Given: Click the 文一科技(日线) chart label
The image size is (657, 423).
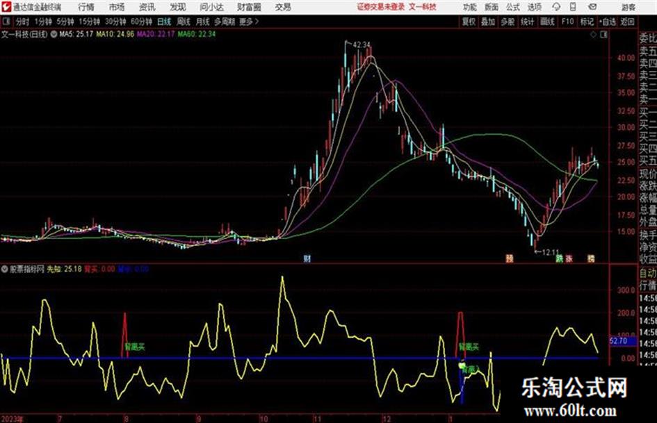Looking at the screenshot, I should (24, 34).
